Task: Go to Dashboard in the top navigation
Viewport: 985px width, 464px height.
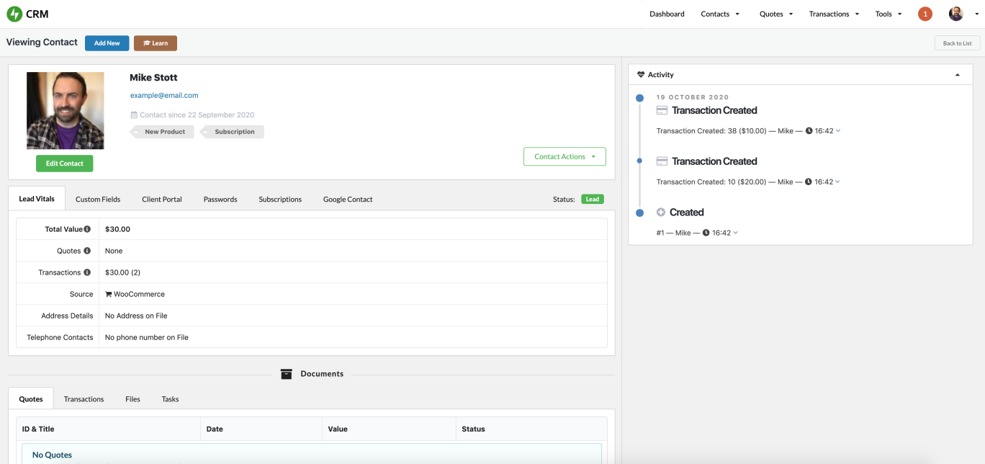Action: pos(667,14)
